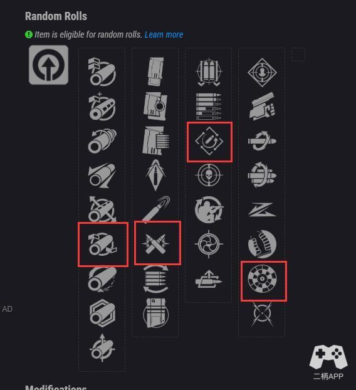Pick the highlighted bullet-in-diamond perk
356x390 pixels.
coord(209,141)
